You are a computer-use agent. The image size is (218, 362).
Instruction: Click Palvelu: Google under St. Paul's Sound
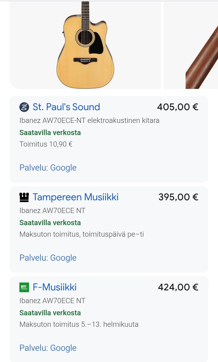point(48,167)
